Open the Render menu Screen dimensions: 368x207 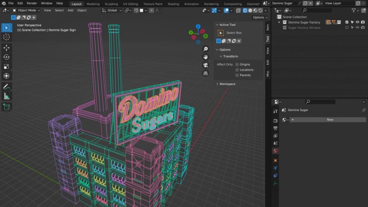(x=31, y=3)
